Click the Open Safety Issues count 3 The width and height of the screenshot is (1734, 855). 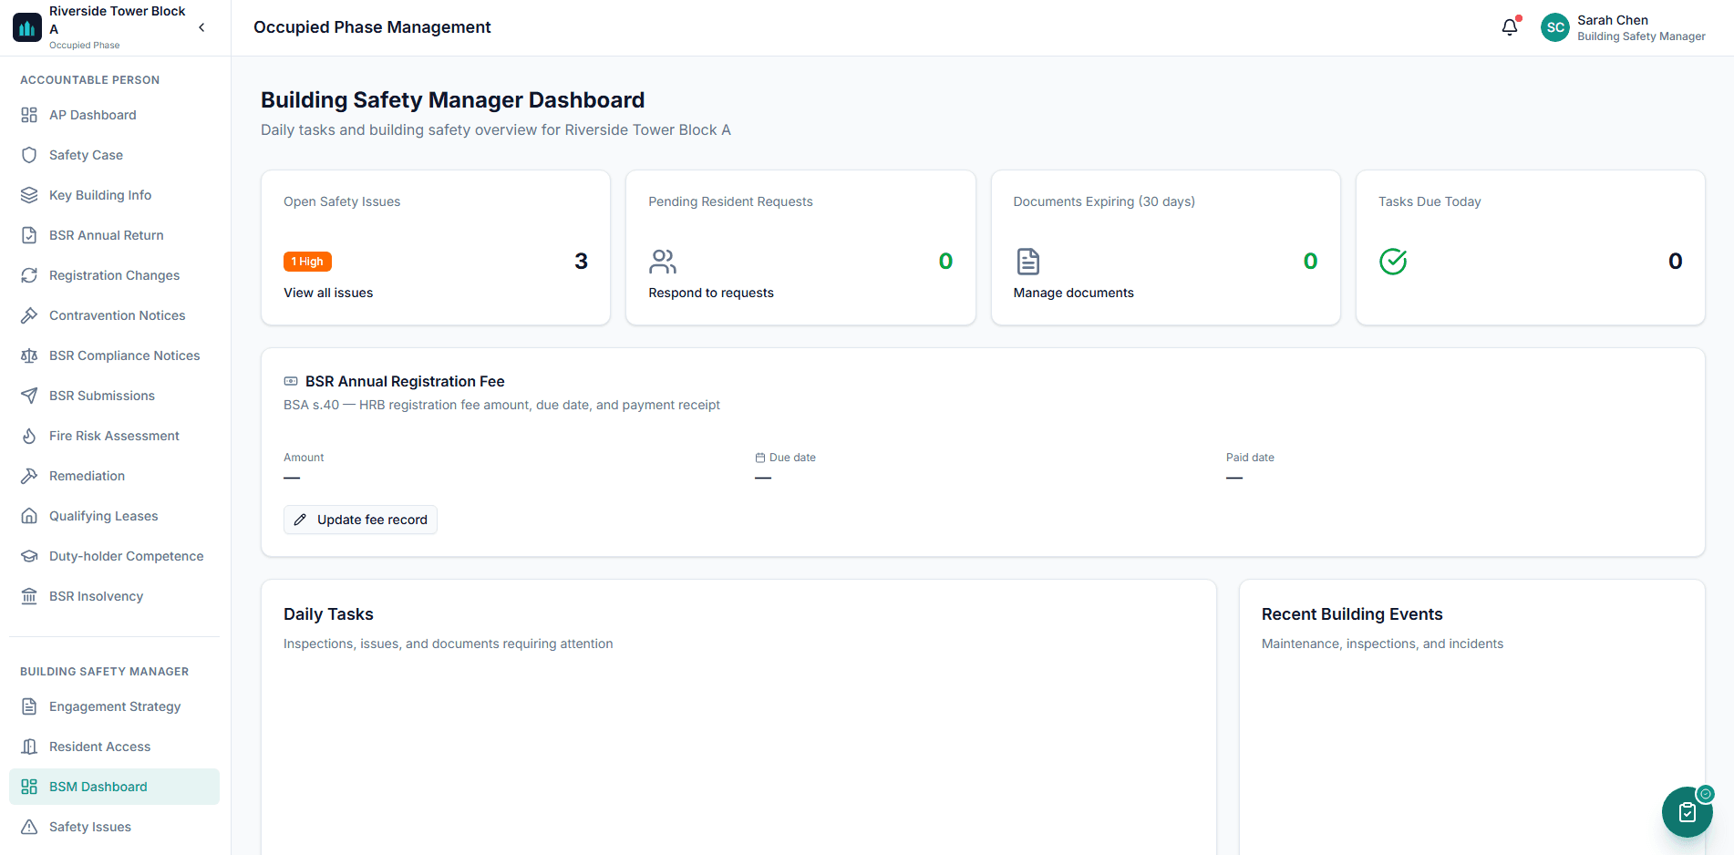(x=581, y=262)
